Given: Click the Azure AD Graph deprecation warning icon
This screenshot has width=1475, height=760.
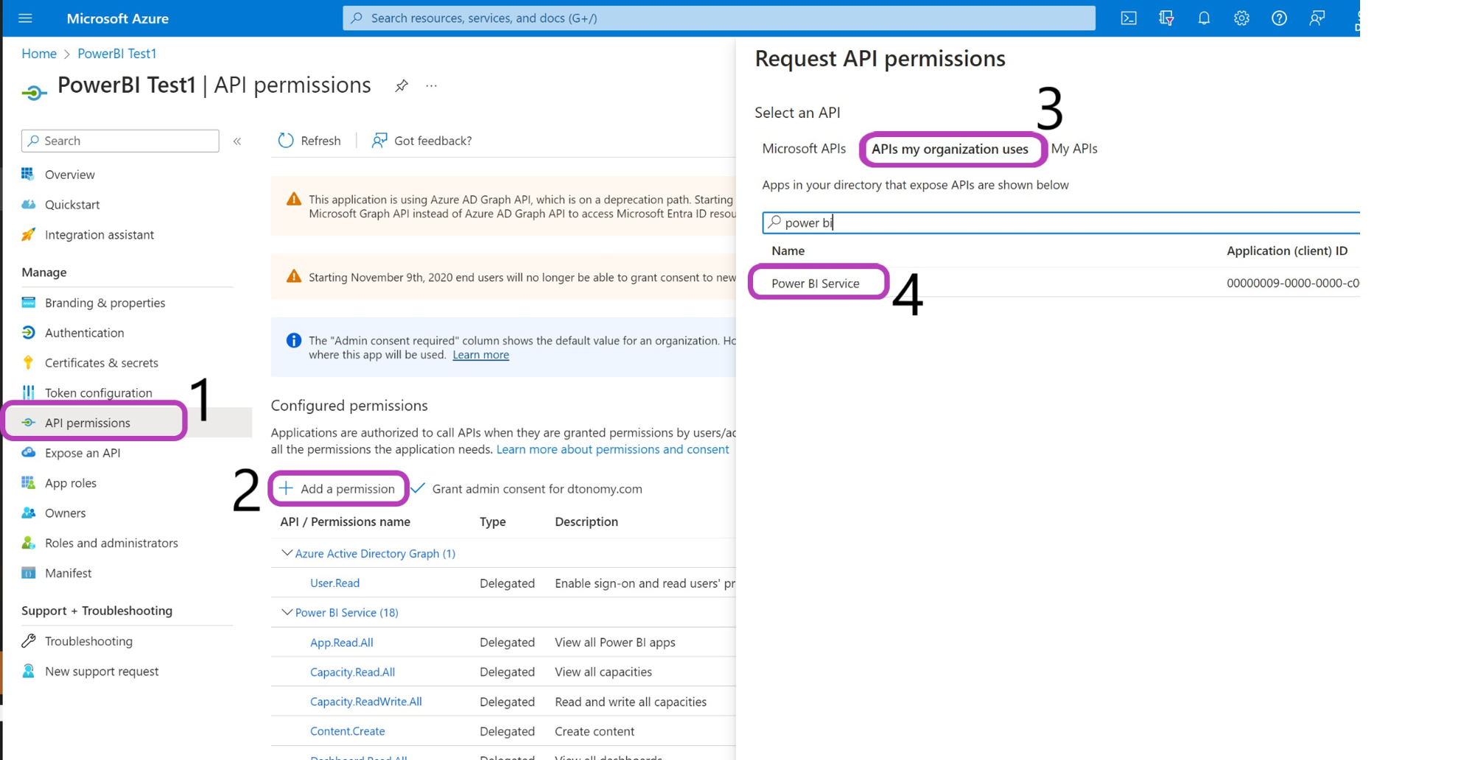Looking at the screenshot, I should pyautogui.click(x=293, y=200).
